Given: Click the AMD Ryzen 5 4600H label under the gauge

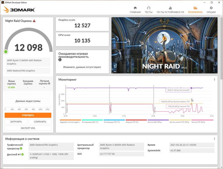Looking at the screenshot, I should 28,62.
